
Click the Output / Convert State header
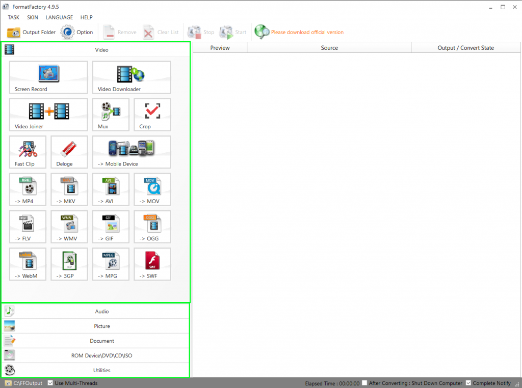coord(466,48)
